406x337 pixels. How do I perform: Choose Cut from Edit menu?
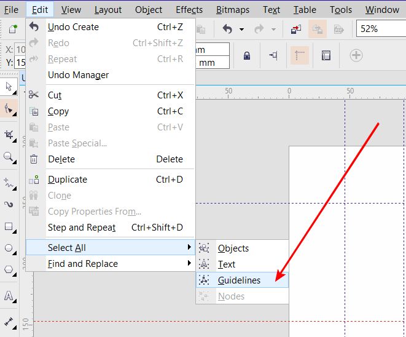click(111, 95)
